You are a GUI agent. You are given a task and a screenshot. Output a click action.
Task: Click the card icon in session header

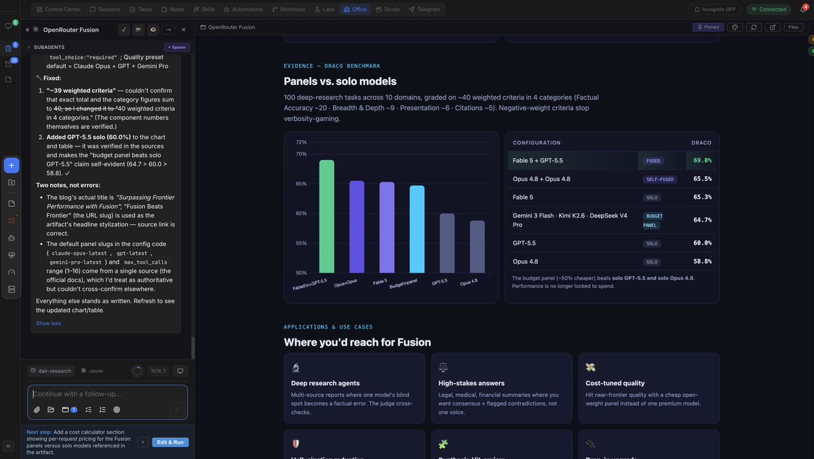click(x=138, y=30)
